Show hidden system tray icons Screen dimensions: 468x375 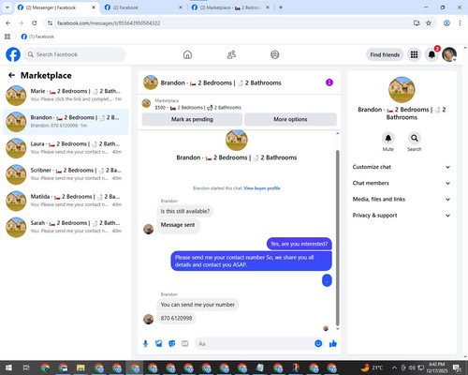[394, 367]
